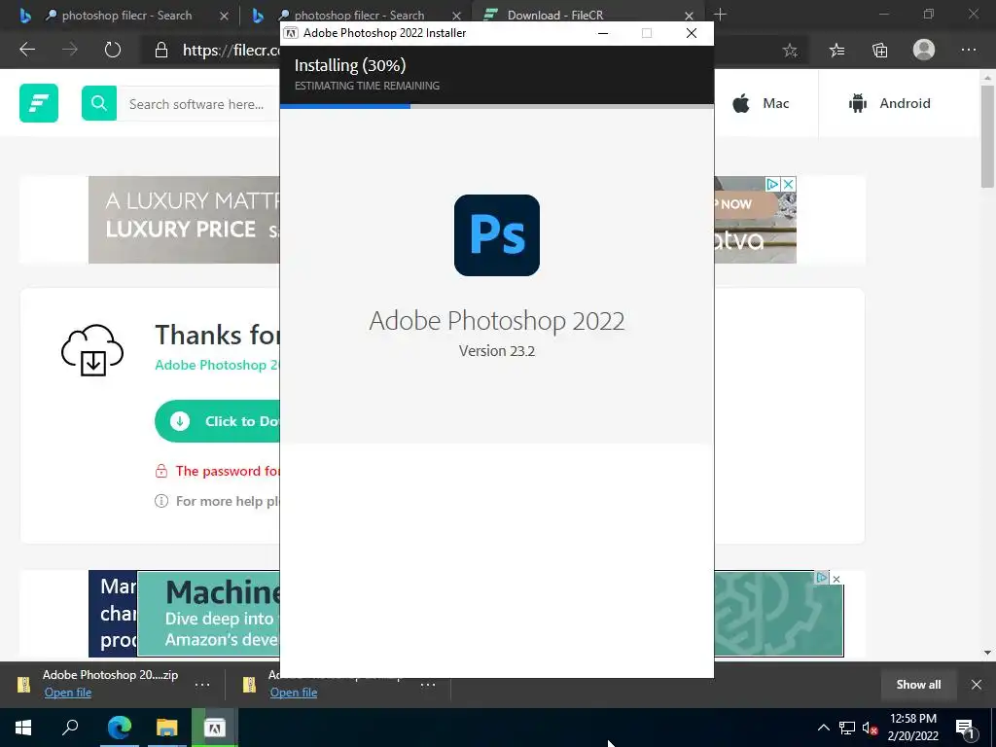Click the browser forward arrow
The image size is (996, 747).
click(x=70, y=50)
